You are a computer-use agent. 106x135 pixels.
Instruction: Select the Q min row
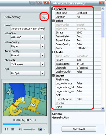78,107
